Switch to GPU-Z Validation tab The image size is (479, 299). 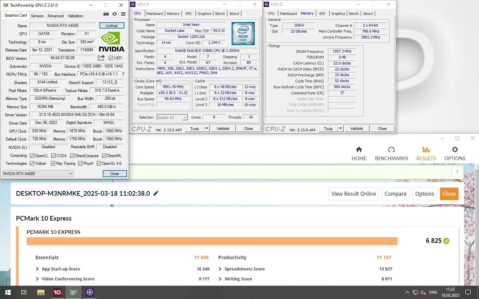click(x=76, y=16)
